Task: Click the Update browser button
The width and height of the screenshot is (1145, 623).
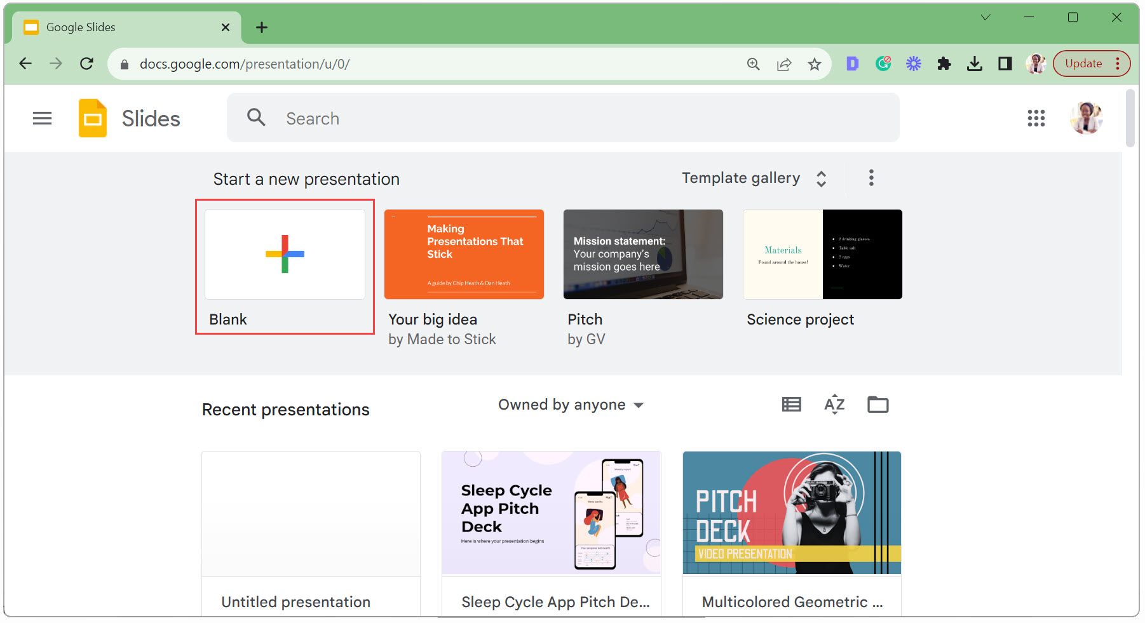Action: pos(1085,64)
